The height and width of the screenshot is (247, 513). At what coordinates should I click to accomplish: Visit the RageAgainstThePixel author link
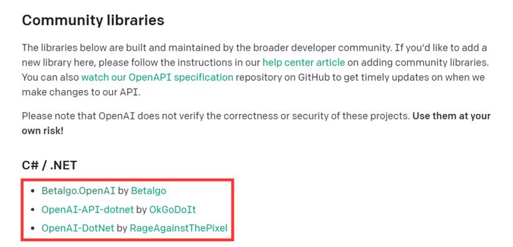tap(178, 228)
